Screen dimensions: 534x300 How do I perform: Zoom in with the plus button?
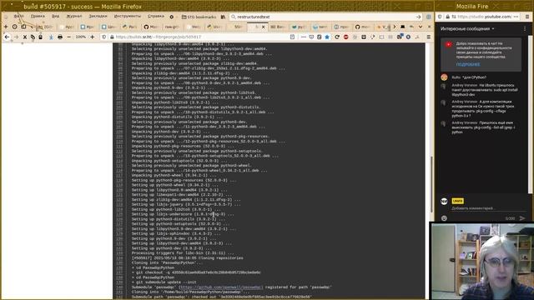point(93,37)
